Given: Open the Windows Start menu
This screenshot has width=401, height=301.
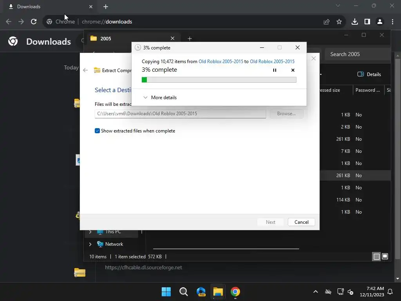Looking at the screenshot, I should tap(166, 292).
